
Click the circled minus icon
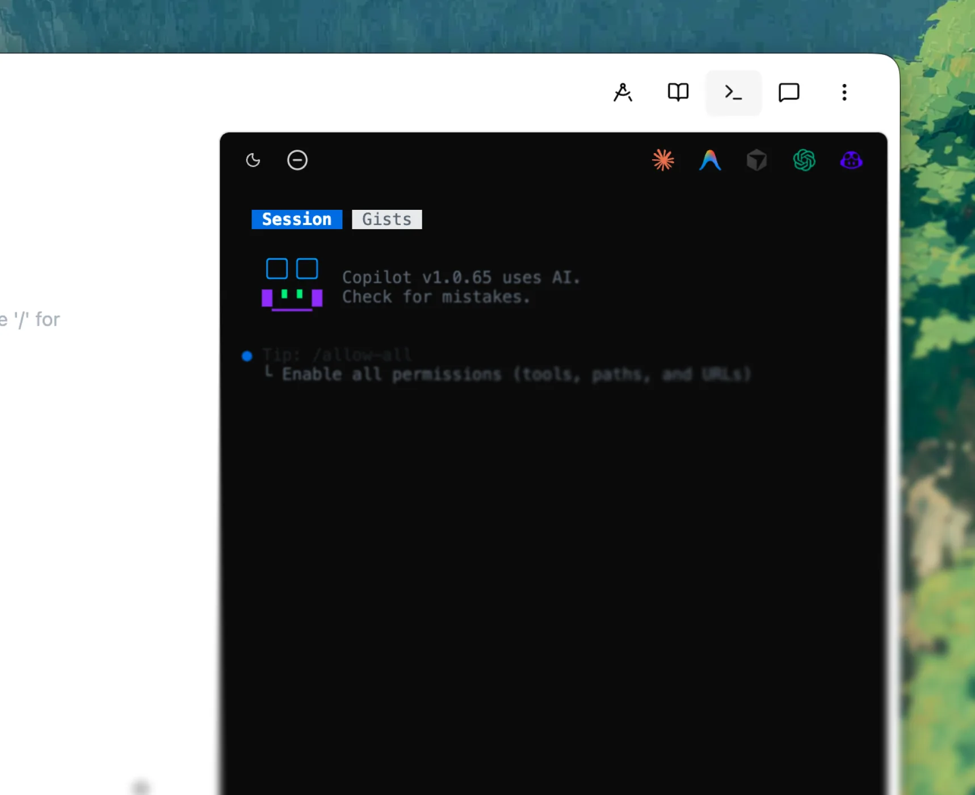pos(297,160)
